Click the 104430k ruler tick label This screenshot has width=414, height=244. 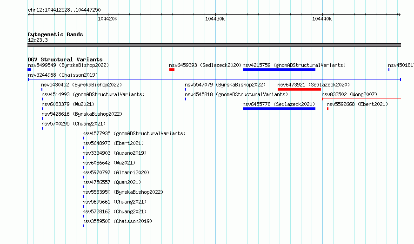215,19
